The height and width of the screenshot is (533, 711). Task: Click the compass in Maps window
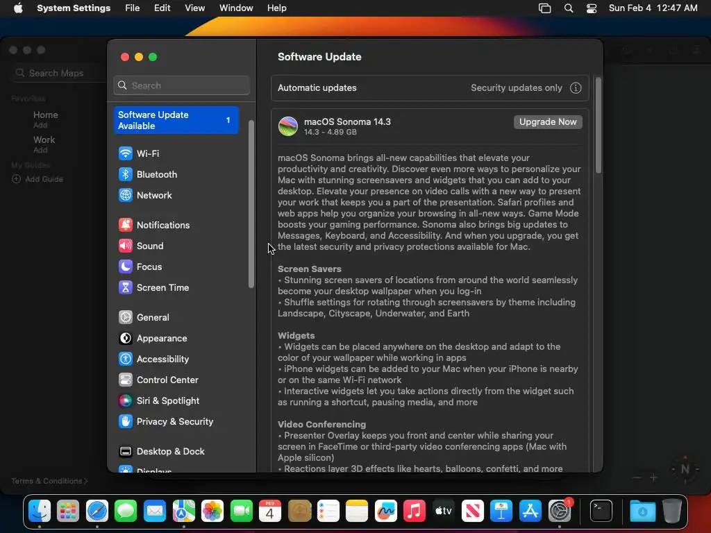click(x=685, y=469)
